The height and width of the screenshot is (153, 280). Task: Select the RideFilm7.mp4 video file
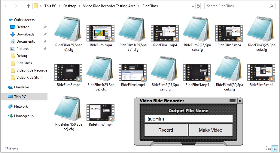tap(101, 112)
